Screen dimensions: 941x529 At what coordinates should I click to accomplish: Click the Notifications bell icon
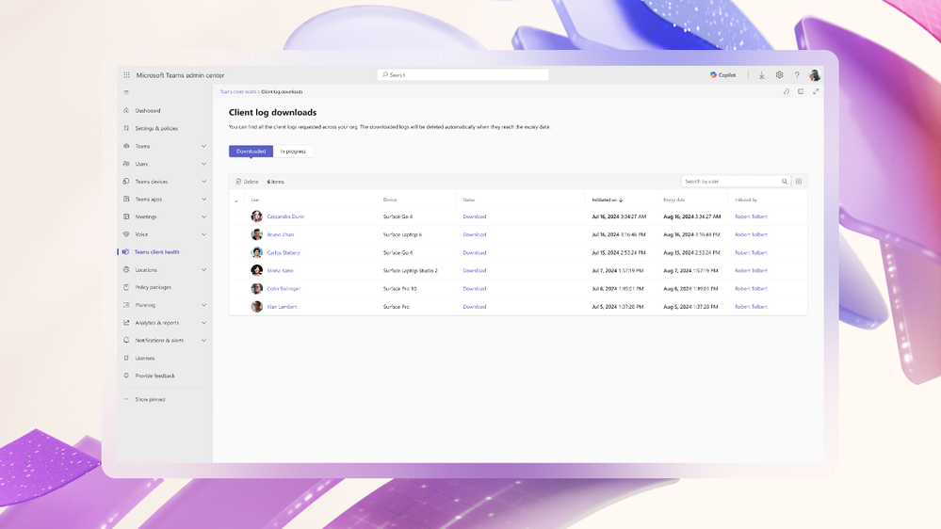[126, 340]
